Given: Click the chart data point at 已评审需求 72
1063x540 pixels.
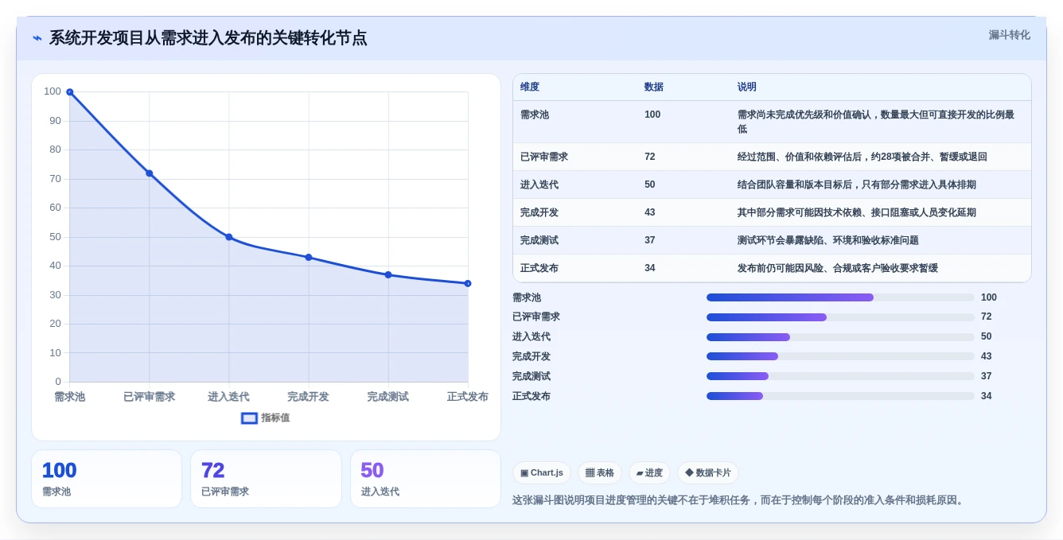Looking at the screenshot, I should coord(150,173).
